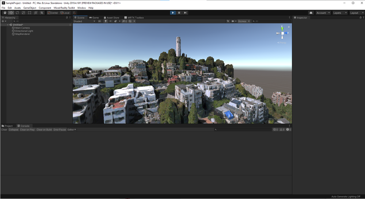Image resolution: width=365 pixels, height=199 pixels.
Task: Open Unity cloud services icon
Action: (x=311, y=13)
